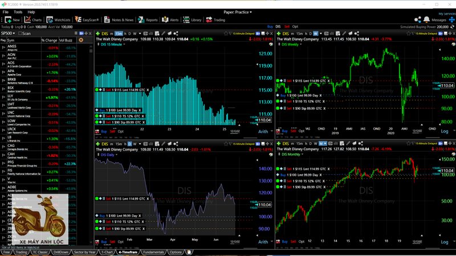The height and width of the screenshot is (256, 456).
Task: Launch EasyScan from the toolbar
Action: click(87, 20)
